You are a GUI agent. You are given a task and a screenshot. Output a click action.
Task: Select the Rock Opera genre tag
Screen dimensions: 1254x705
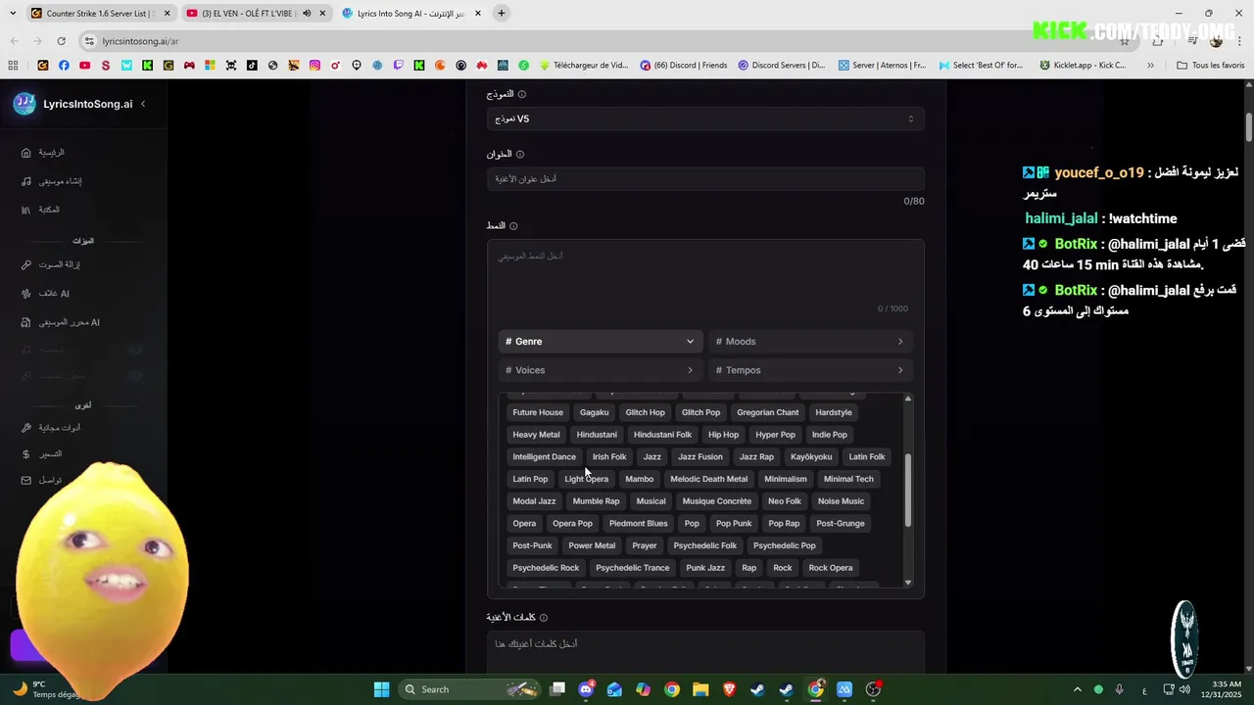pos(831,568)
